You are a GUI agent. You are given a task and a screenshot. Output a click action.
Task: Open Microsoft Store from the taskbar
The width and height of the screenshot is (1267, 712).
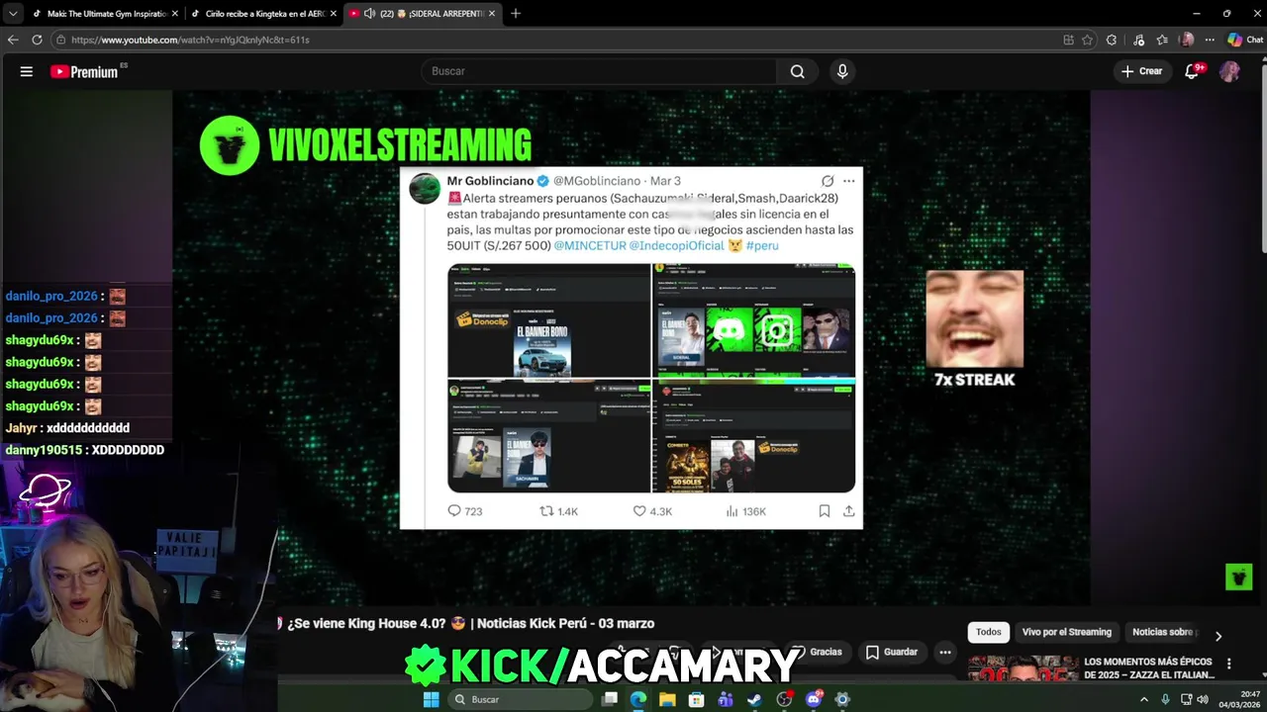696,699
